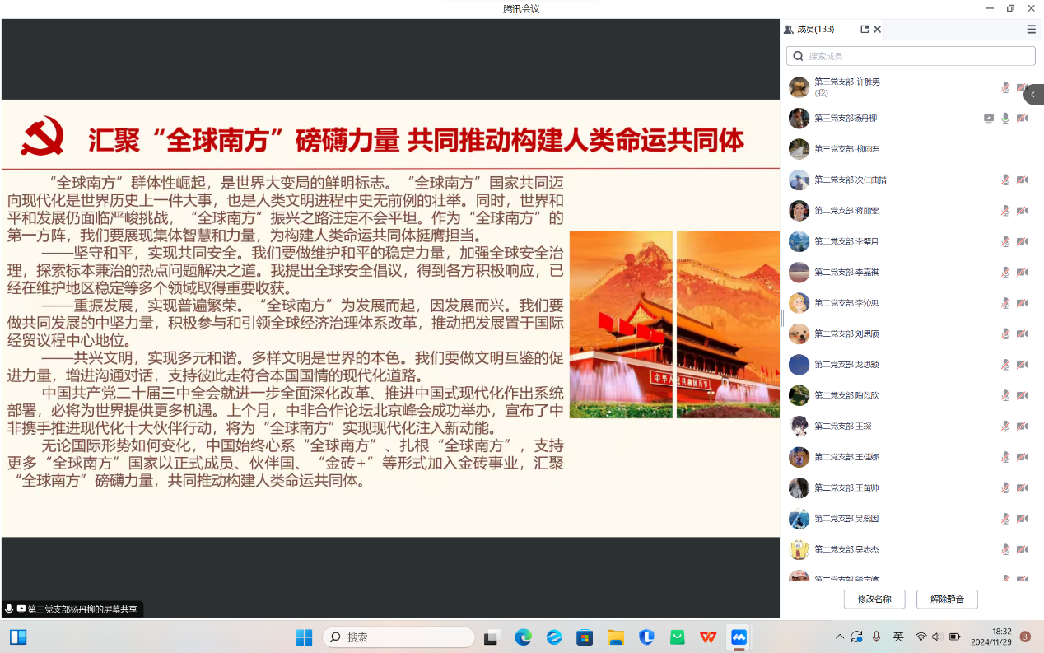Click muted mic icon for 第二党支部 陶以欣

1005,395
